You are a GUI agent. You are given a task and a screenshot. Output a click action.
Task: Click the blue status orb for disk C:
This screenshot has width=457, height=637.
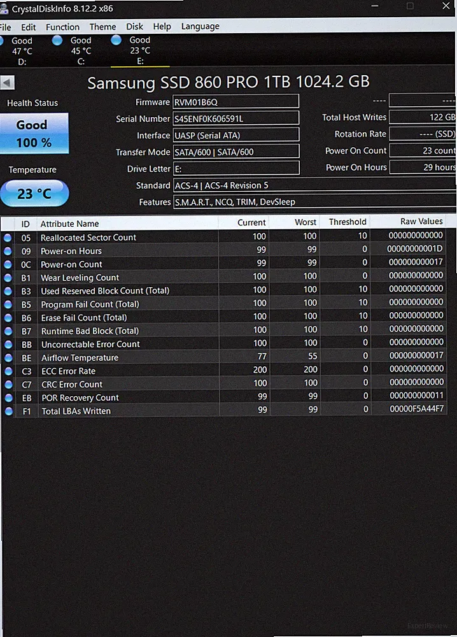[x=57, y=40]
